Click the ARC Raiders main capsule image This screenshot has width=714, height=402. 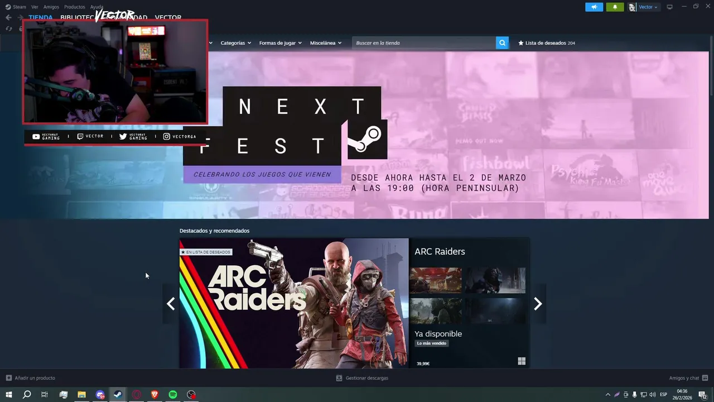click(294, 303)
